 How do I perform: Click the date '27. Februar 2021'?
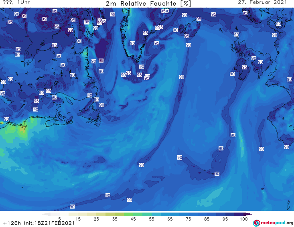click(262, 2)
